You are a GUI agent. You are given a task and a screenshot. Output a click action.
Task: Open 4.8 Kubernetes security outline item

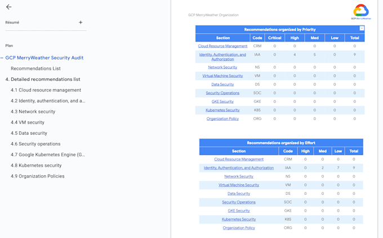(36, 166)
